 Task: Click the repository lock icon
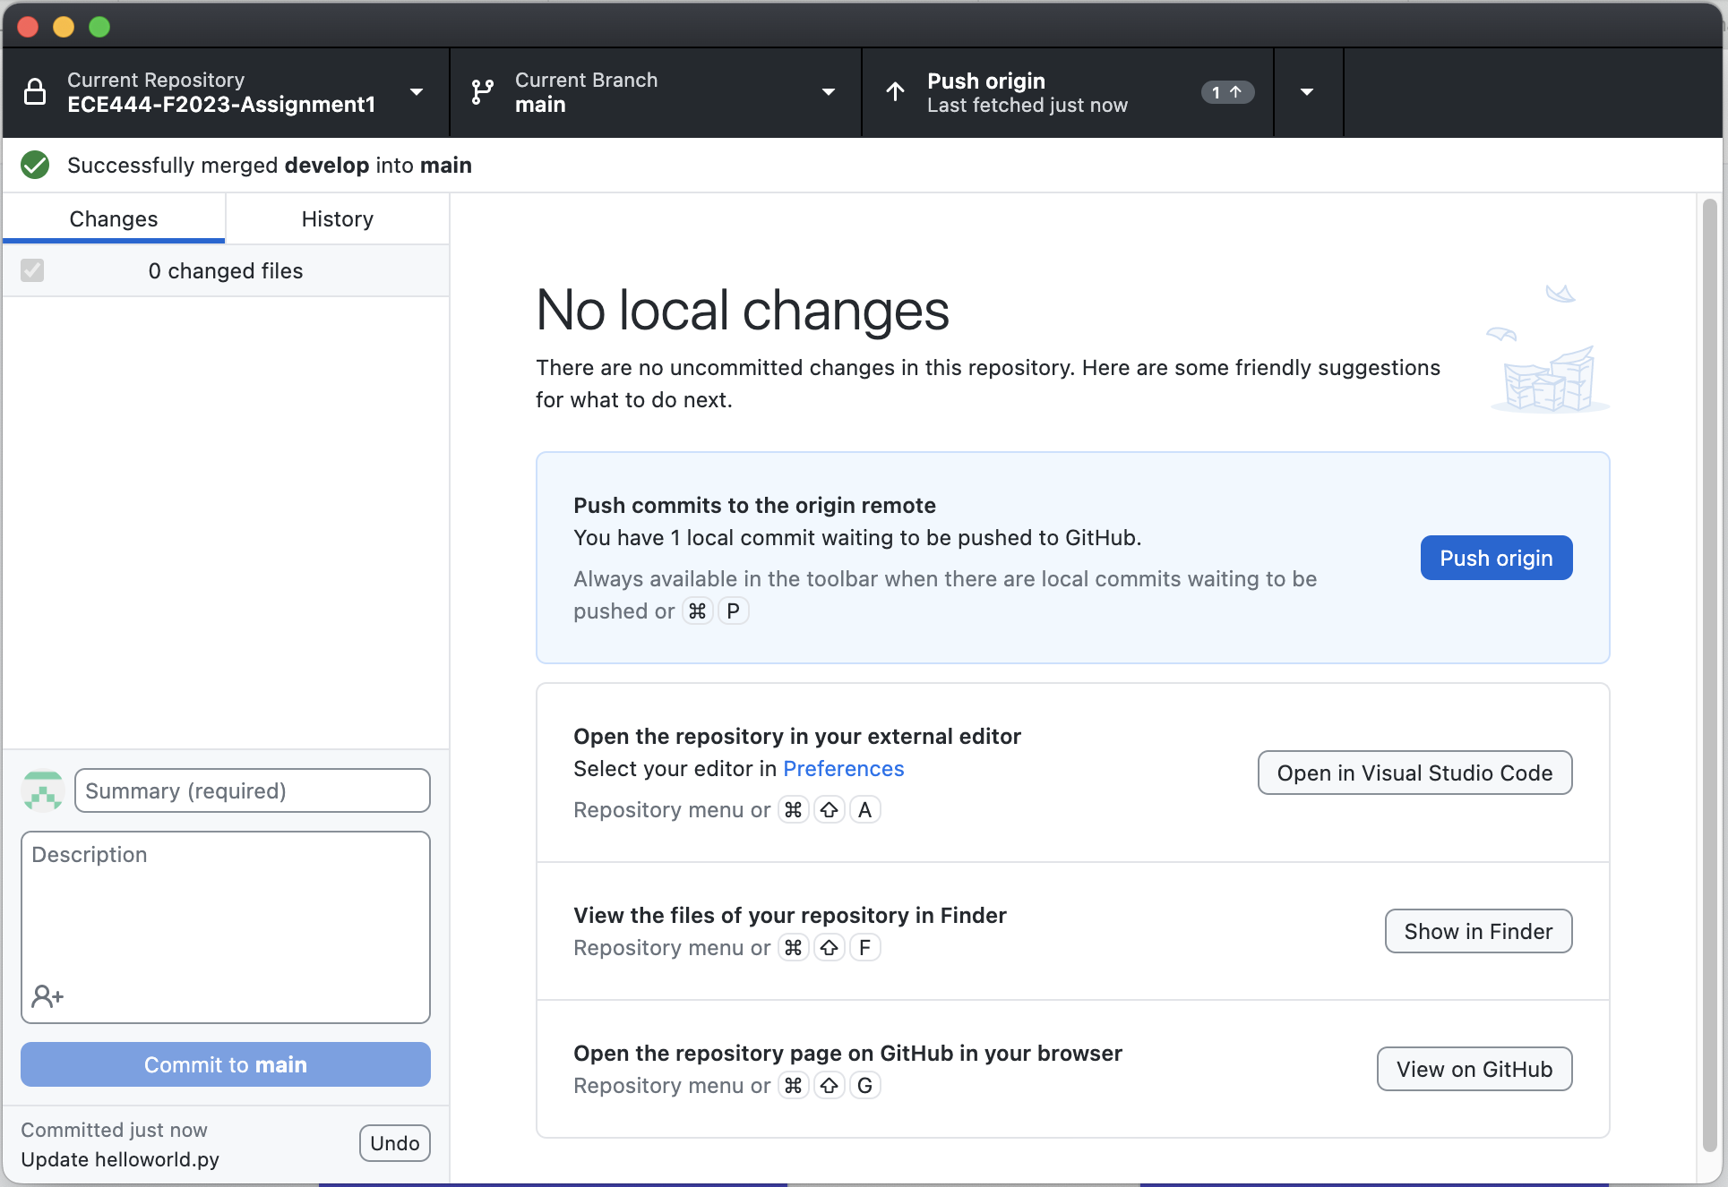(35, 92)
